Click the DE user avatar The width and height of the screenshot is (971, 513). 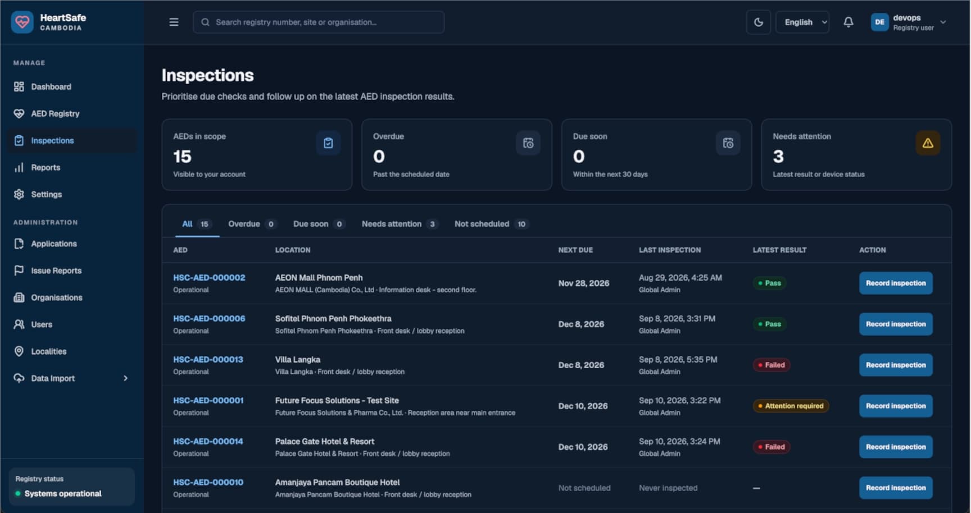(x=879, y=22)
